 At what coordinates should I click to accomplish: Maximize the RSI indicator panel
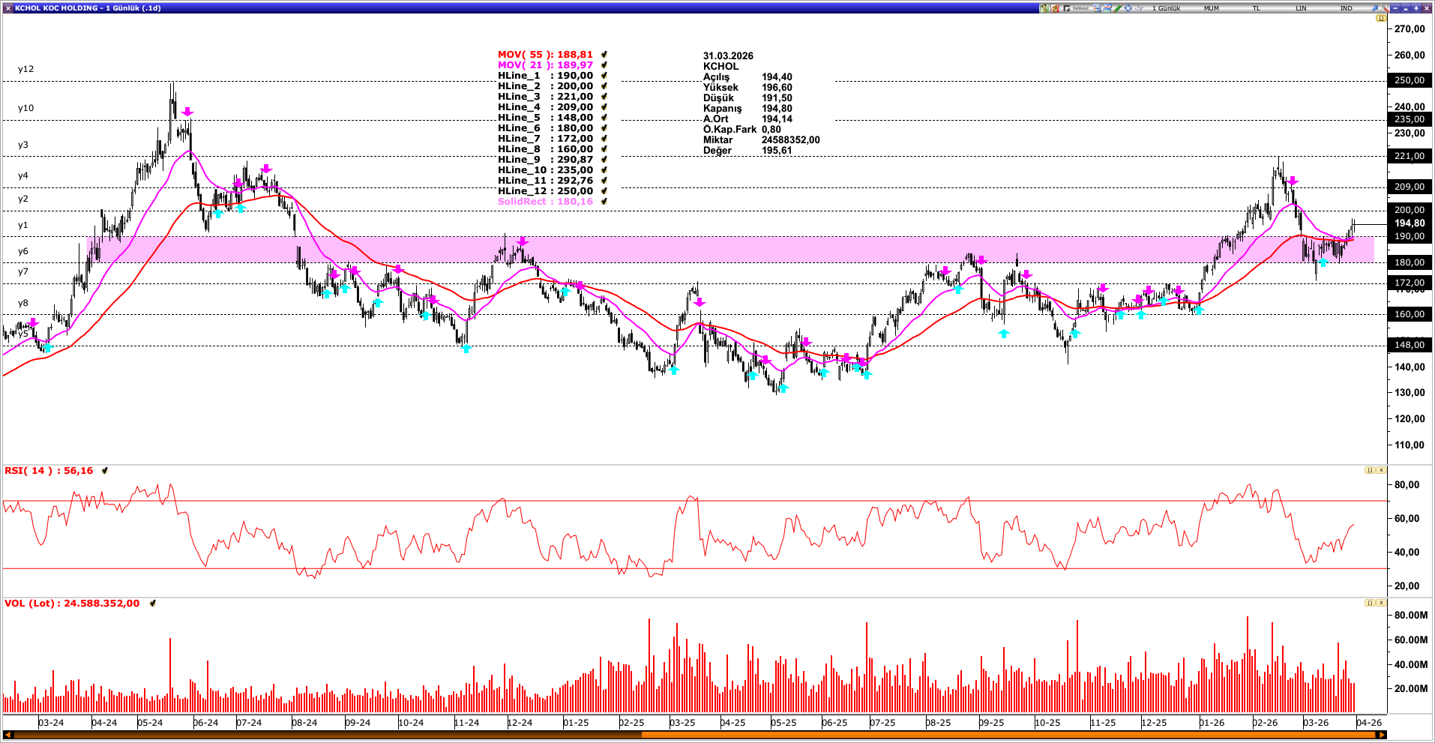1370,470
